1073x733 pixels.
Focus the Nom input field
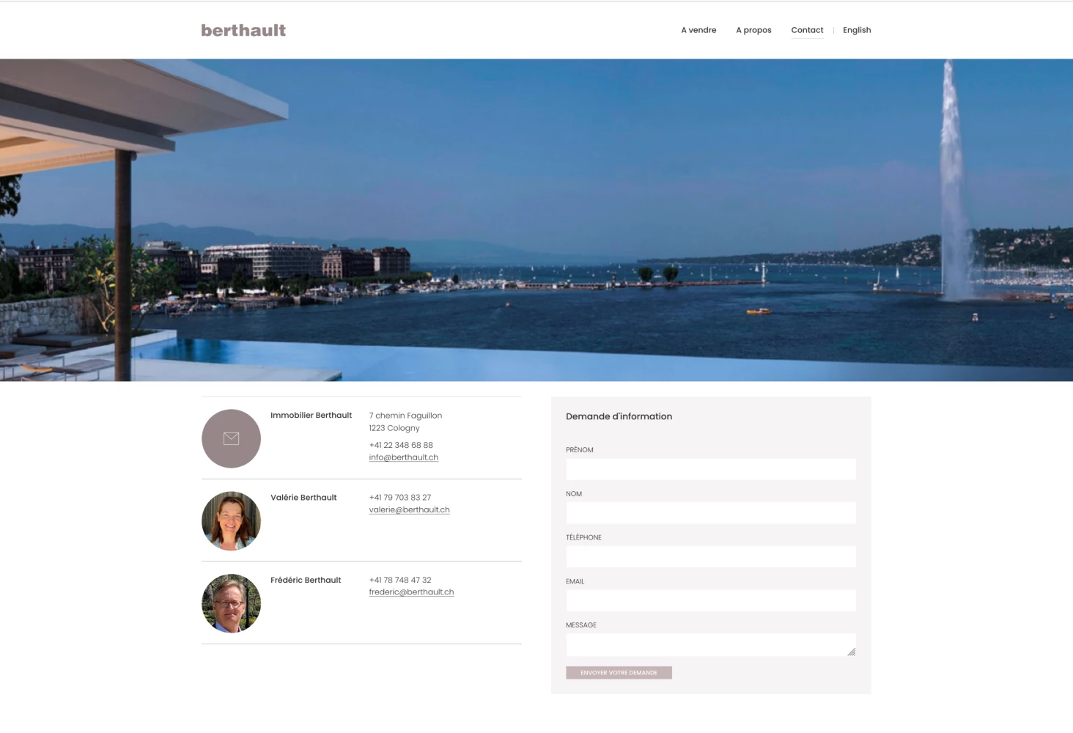tap(710, 513)
